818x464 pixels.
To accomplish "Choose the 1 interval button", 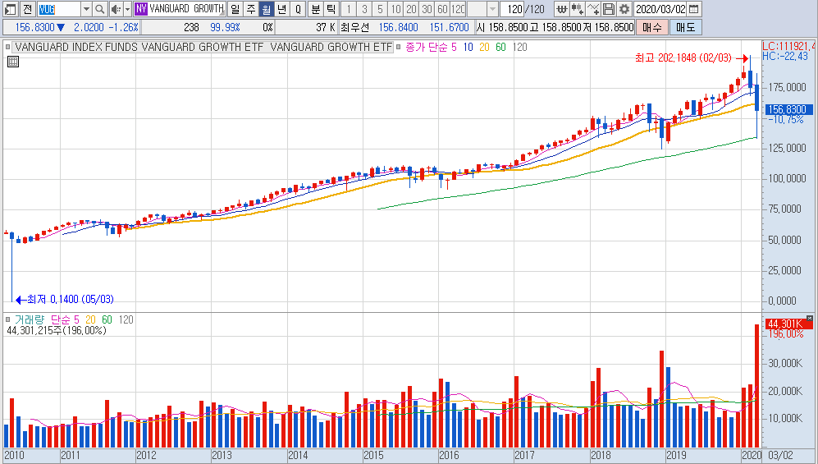I will coord(349,9).
